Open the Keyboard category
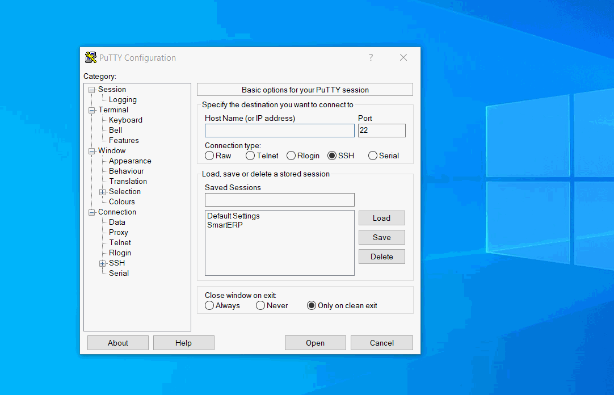 point(125,120)
